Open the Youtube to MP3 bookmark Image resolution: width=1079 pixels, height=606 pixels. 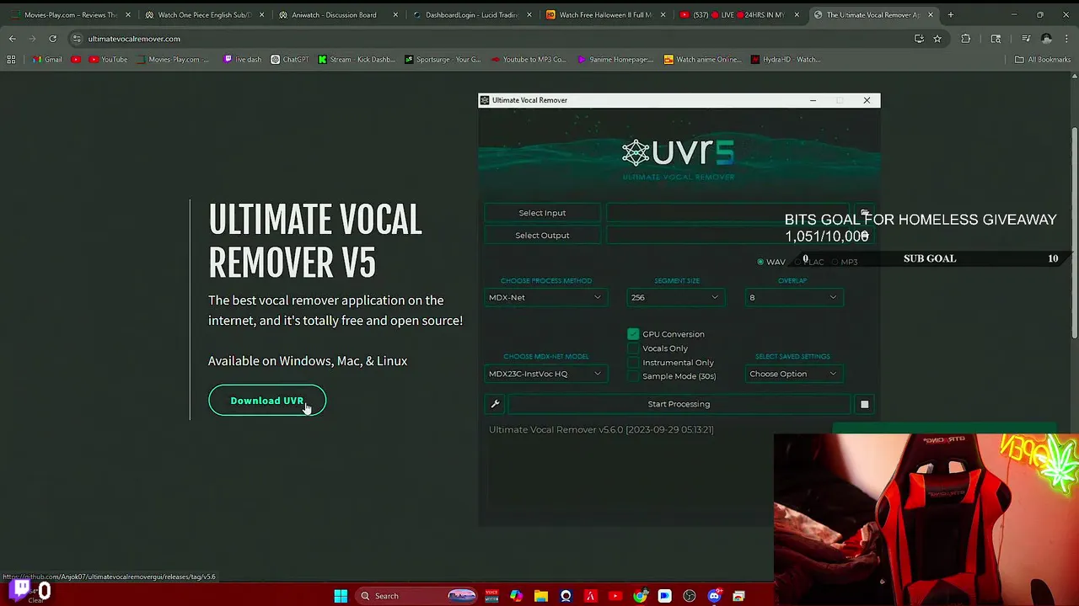click(x=529, y=60)
